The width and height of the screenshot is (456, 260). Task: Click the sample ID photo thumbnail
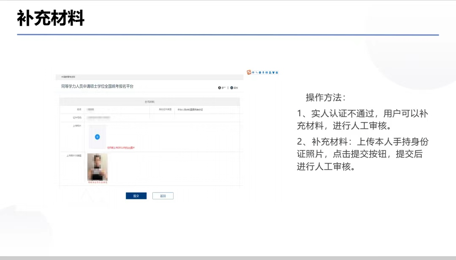[97, 167]
